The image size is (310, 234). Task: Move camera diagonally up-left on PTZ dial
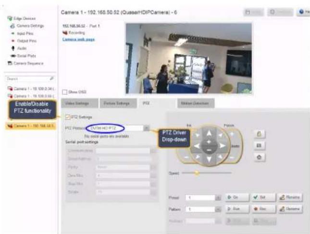198,135
